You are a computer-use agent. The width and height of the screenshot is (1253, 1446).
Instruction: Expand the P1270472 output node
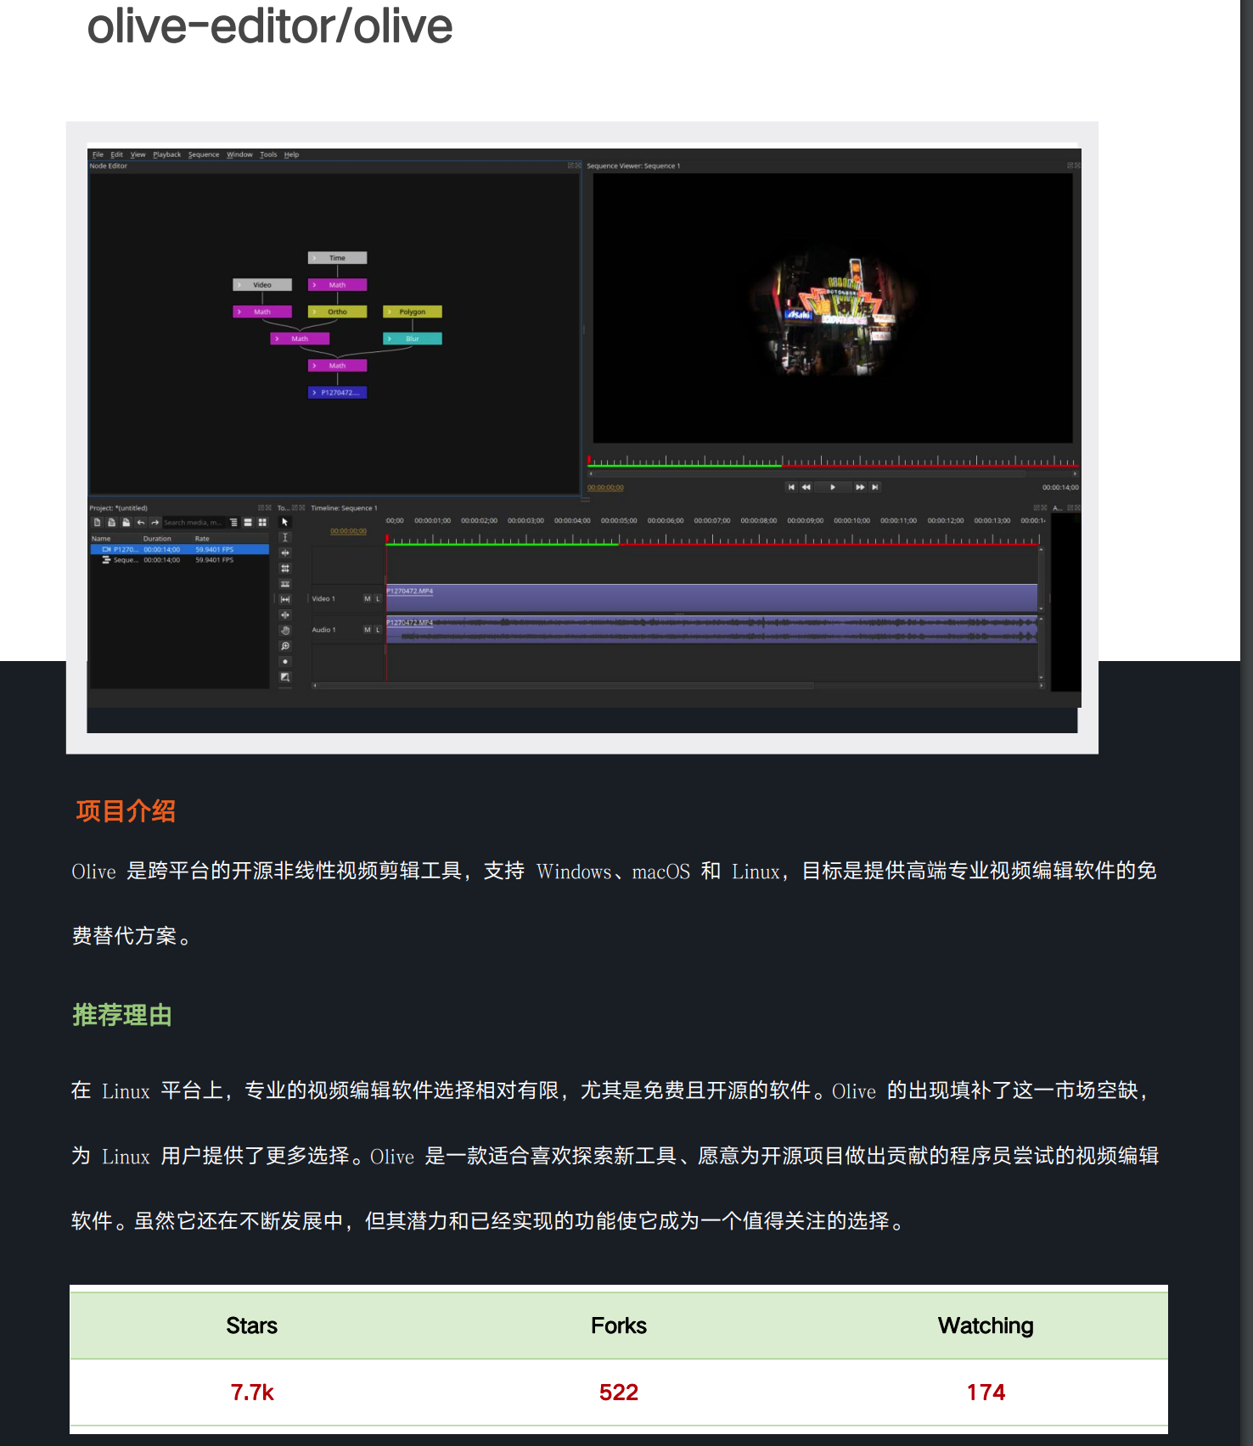pyautogui.click(x=314, y=393)
